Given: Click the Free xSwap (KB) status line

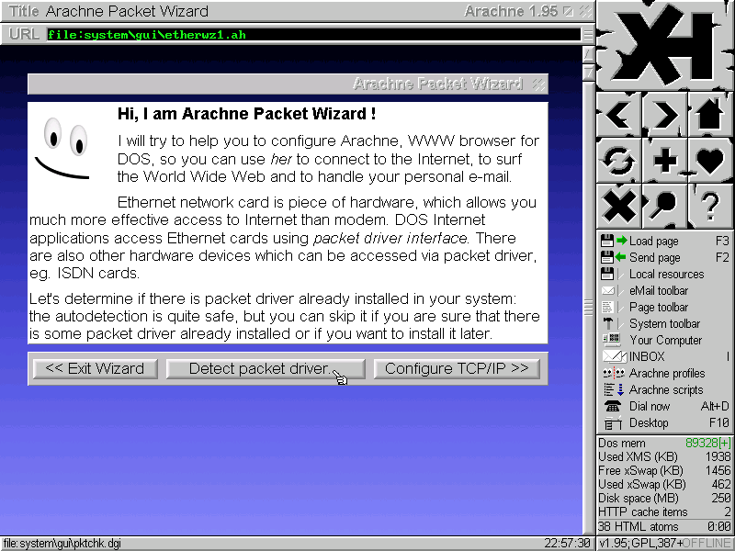Looking at the screenshot, I should pyautogui.click(x=664, y=470).
